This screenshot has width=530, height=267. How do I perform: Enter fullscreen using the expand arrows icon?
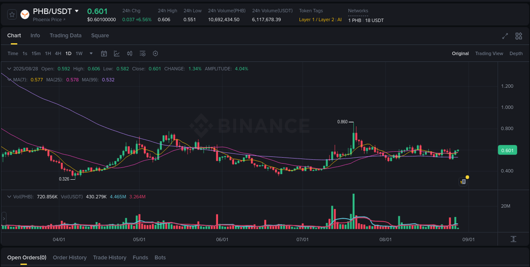(x=505, y=36)
